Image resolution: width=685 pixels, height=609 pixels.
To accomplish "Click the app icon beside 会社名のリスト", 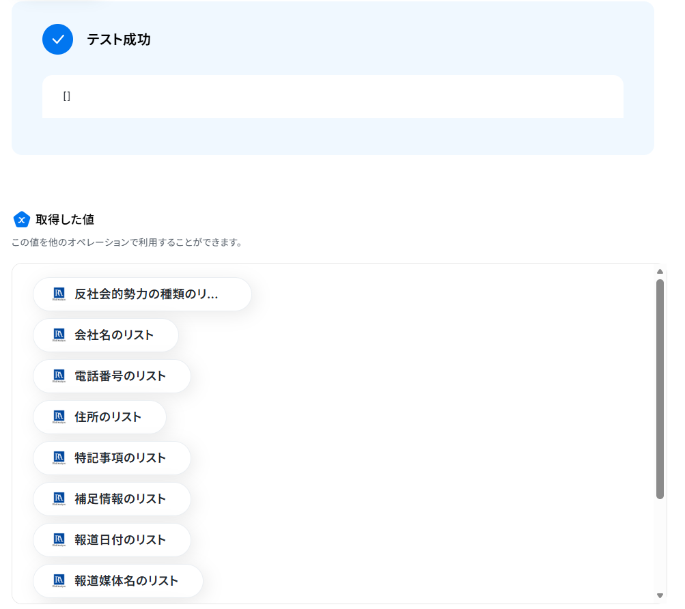I will click(59, 335).
